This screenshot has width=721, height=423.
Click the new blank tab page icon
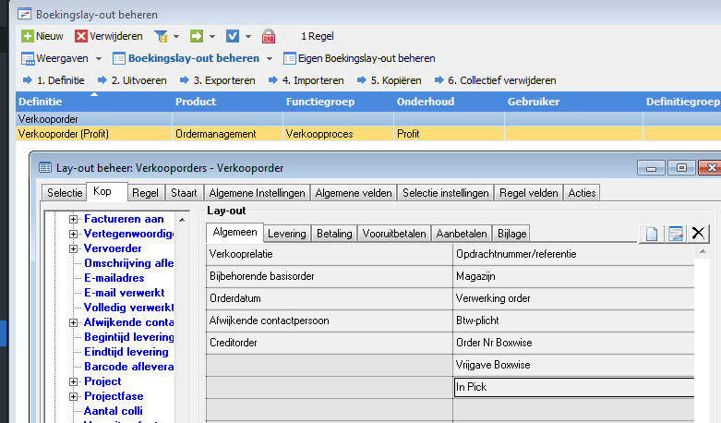[652, 234]
